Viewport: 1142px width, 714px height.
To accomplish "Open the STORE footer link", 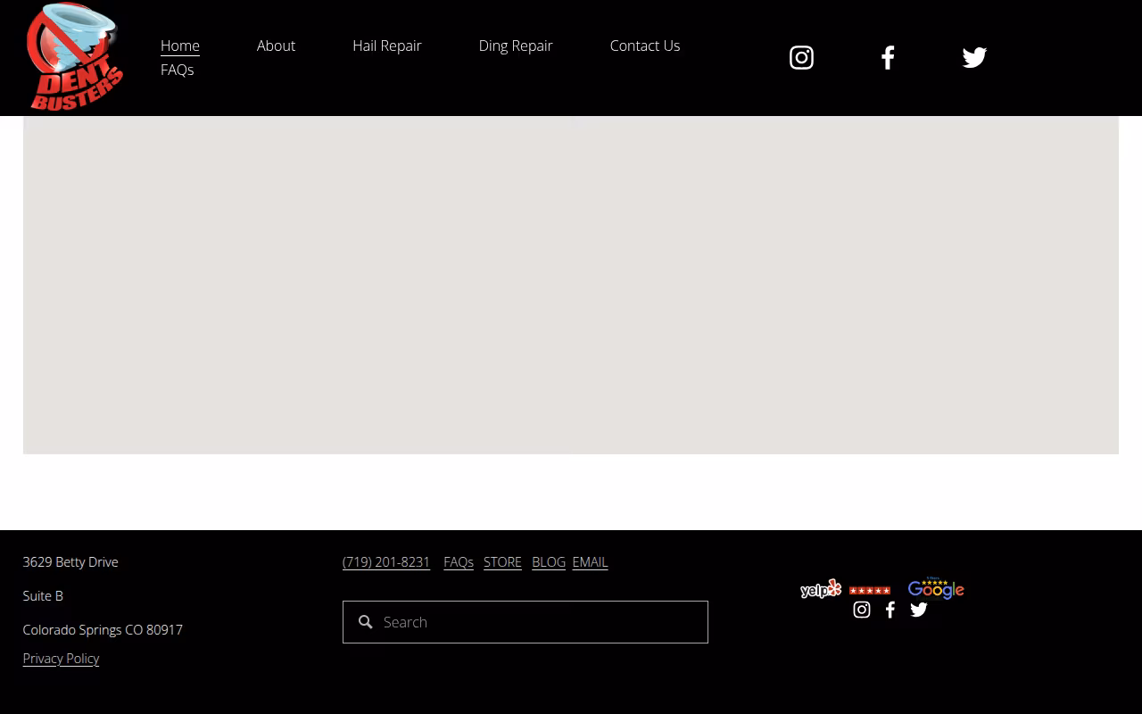I will (x=502, y=562).
